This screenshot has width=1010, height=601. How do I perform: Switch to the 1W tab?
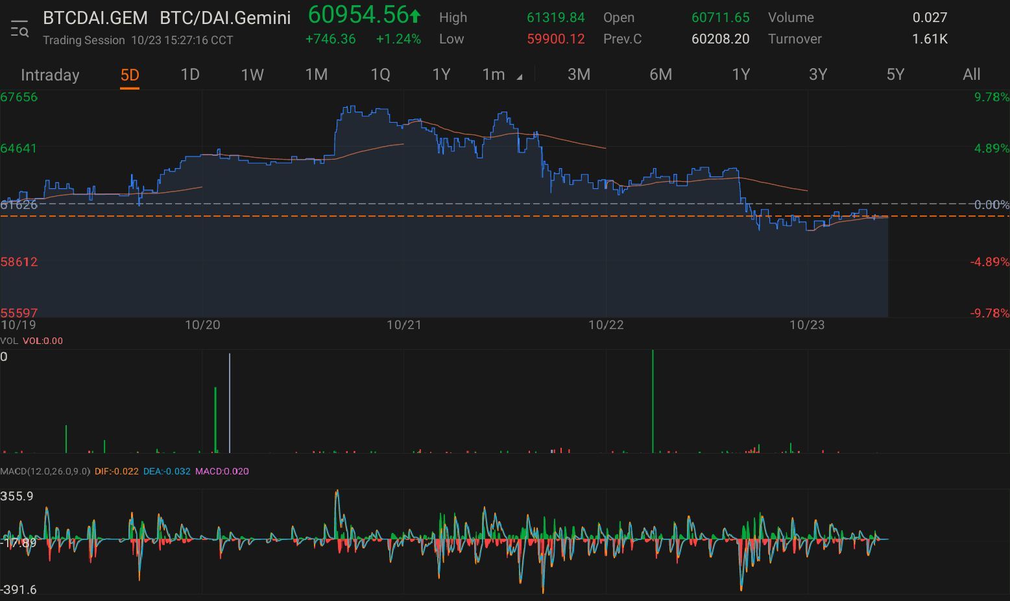click(252, 75)
